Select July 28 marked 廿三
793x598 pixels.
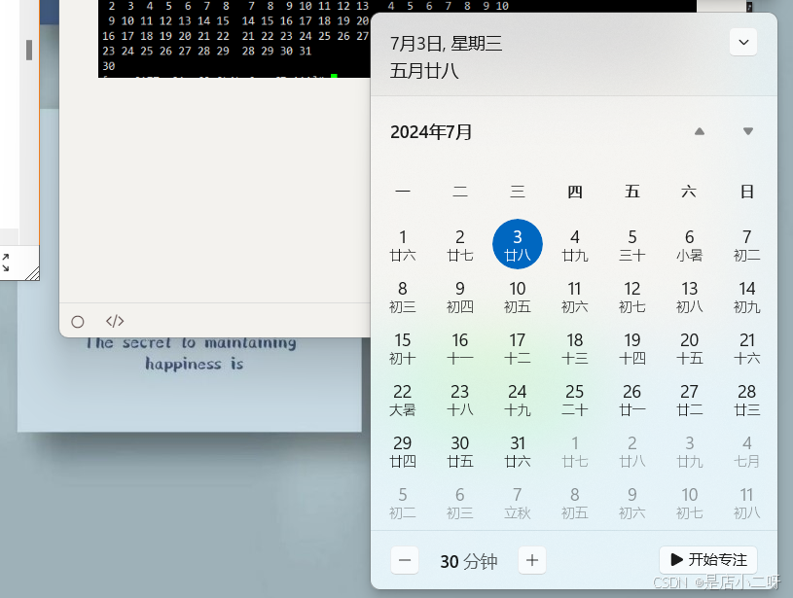pyautogui.click(x=746, y=400)
